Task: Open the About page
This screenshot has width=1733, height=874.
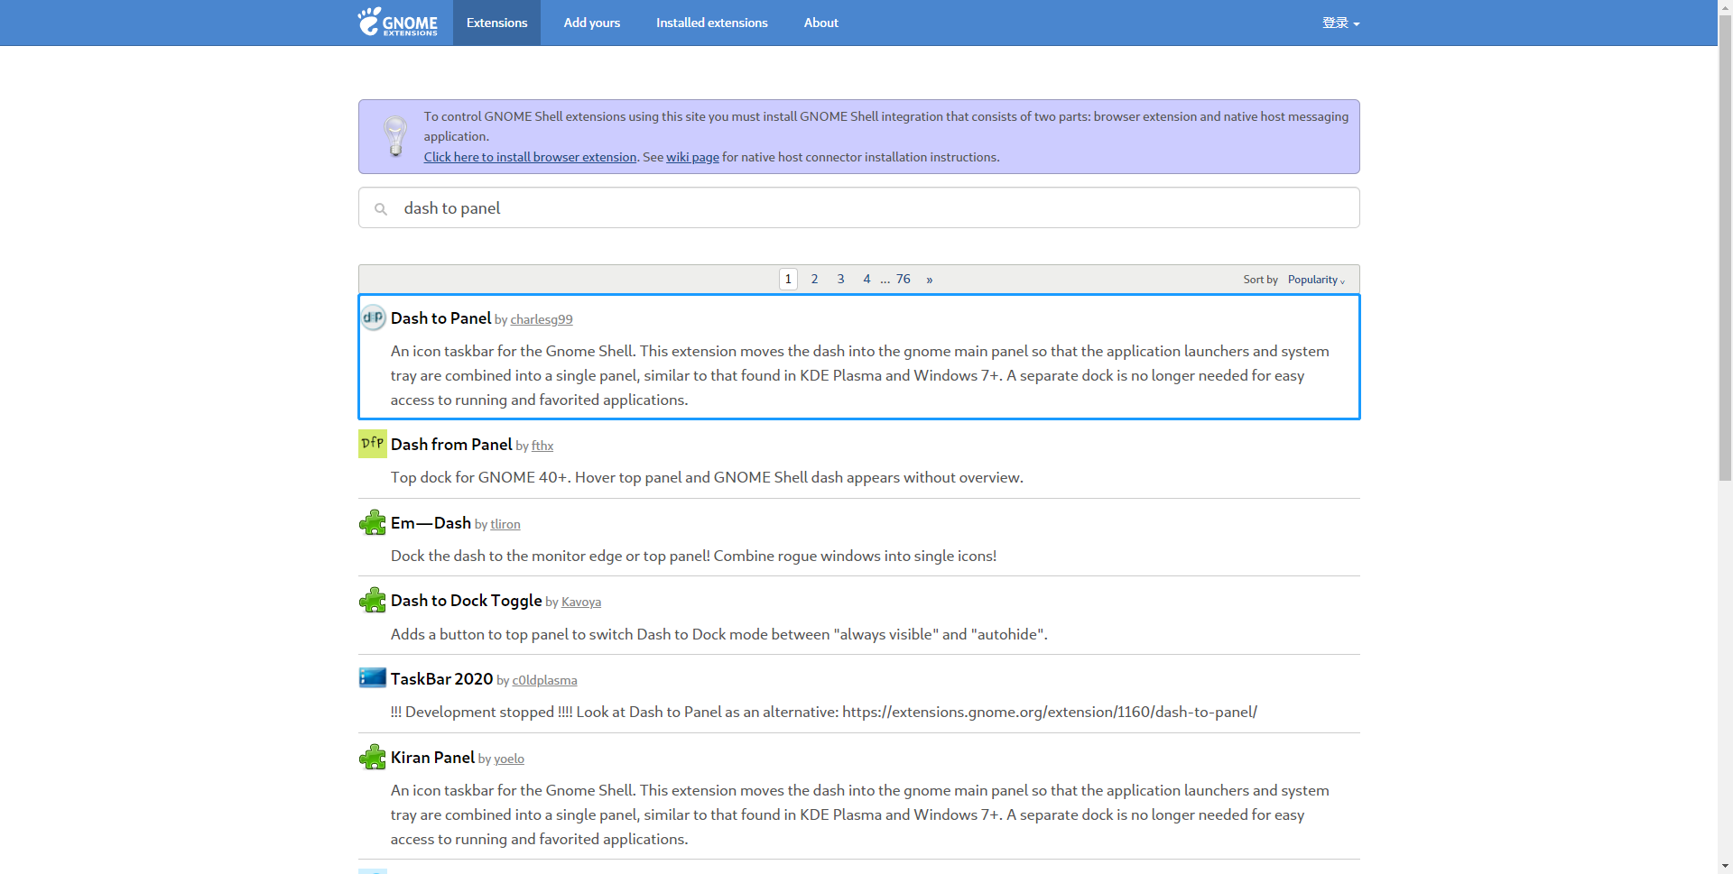Action: coord(821,23)
